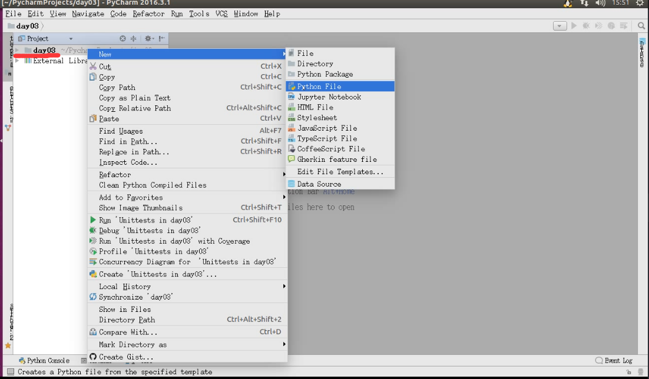Click Paste in the context menu

click(x=187, y=118)
